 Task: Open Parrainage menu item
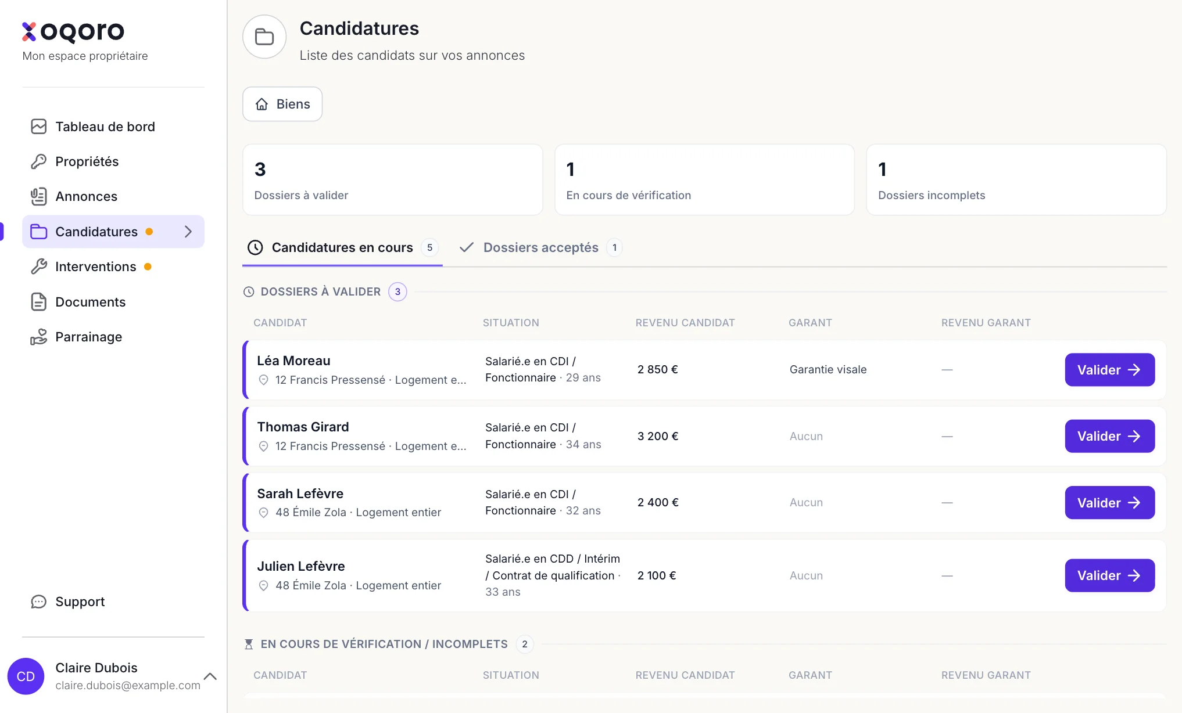click(x=113, y=337)
